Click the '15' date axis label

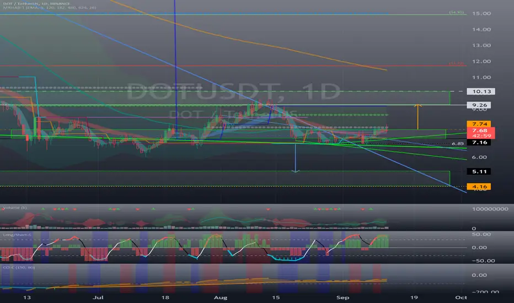tap(276, 297)
